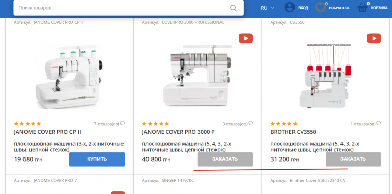Click the heart favorites icon
The height and width of the screenshot is (194, 392).
click(321, 7)
